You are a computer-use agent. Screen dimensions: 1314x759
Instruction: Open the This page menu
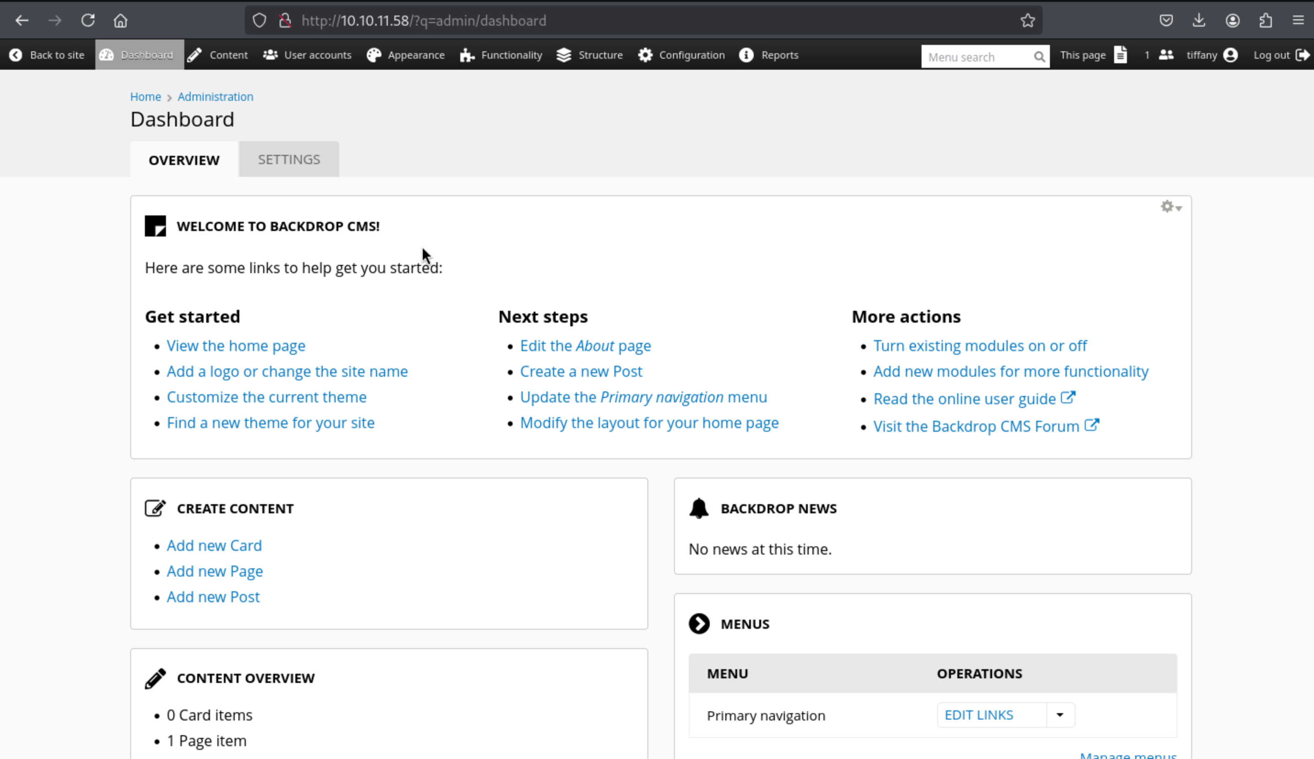click(1093, 55)
